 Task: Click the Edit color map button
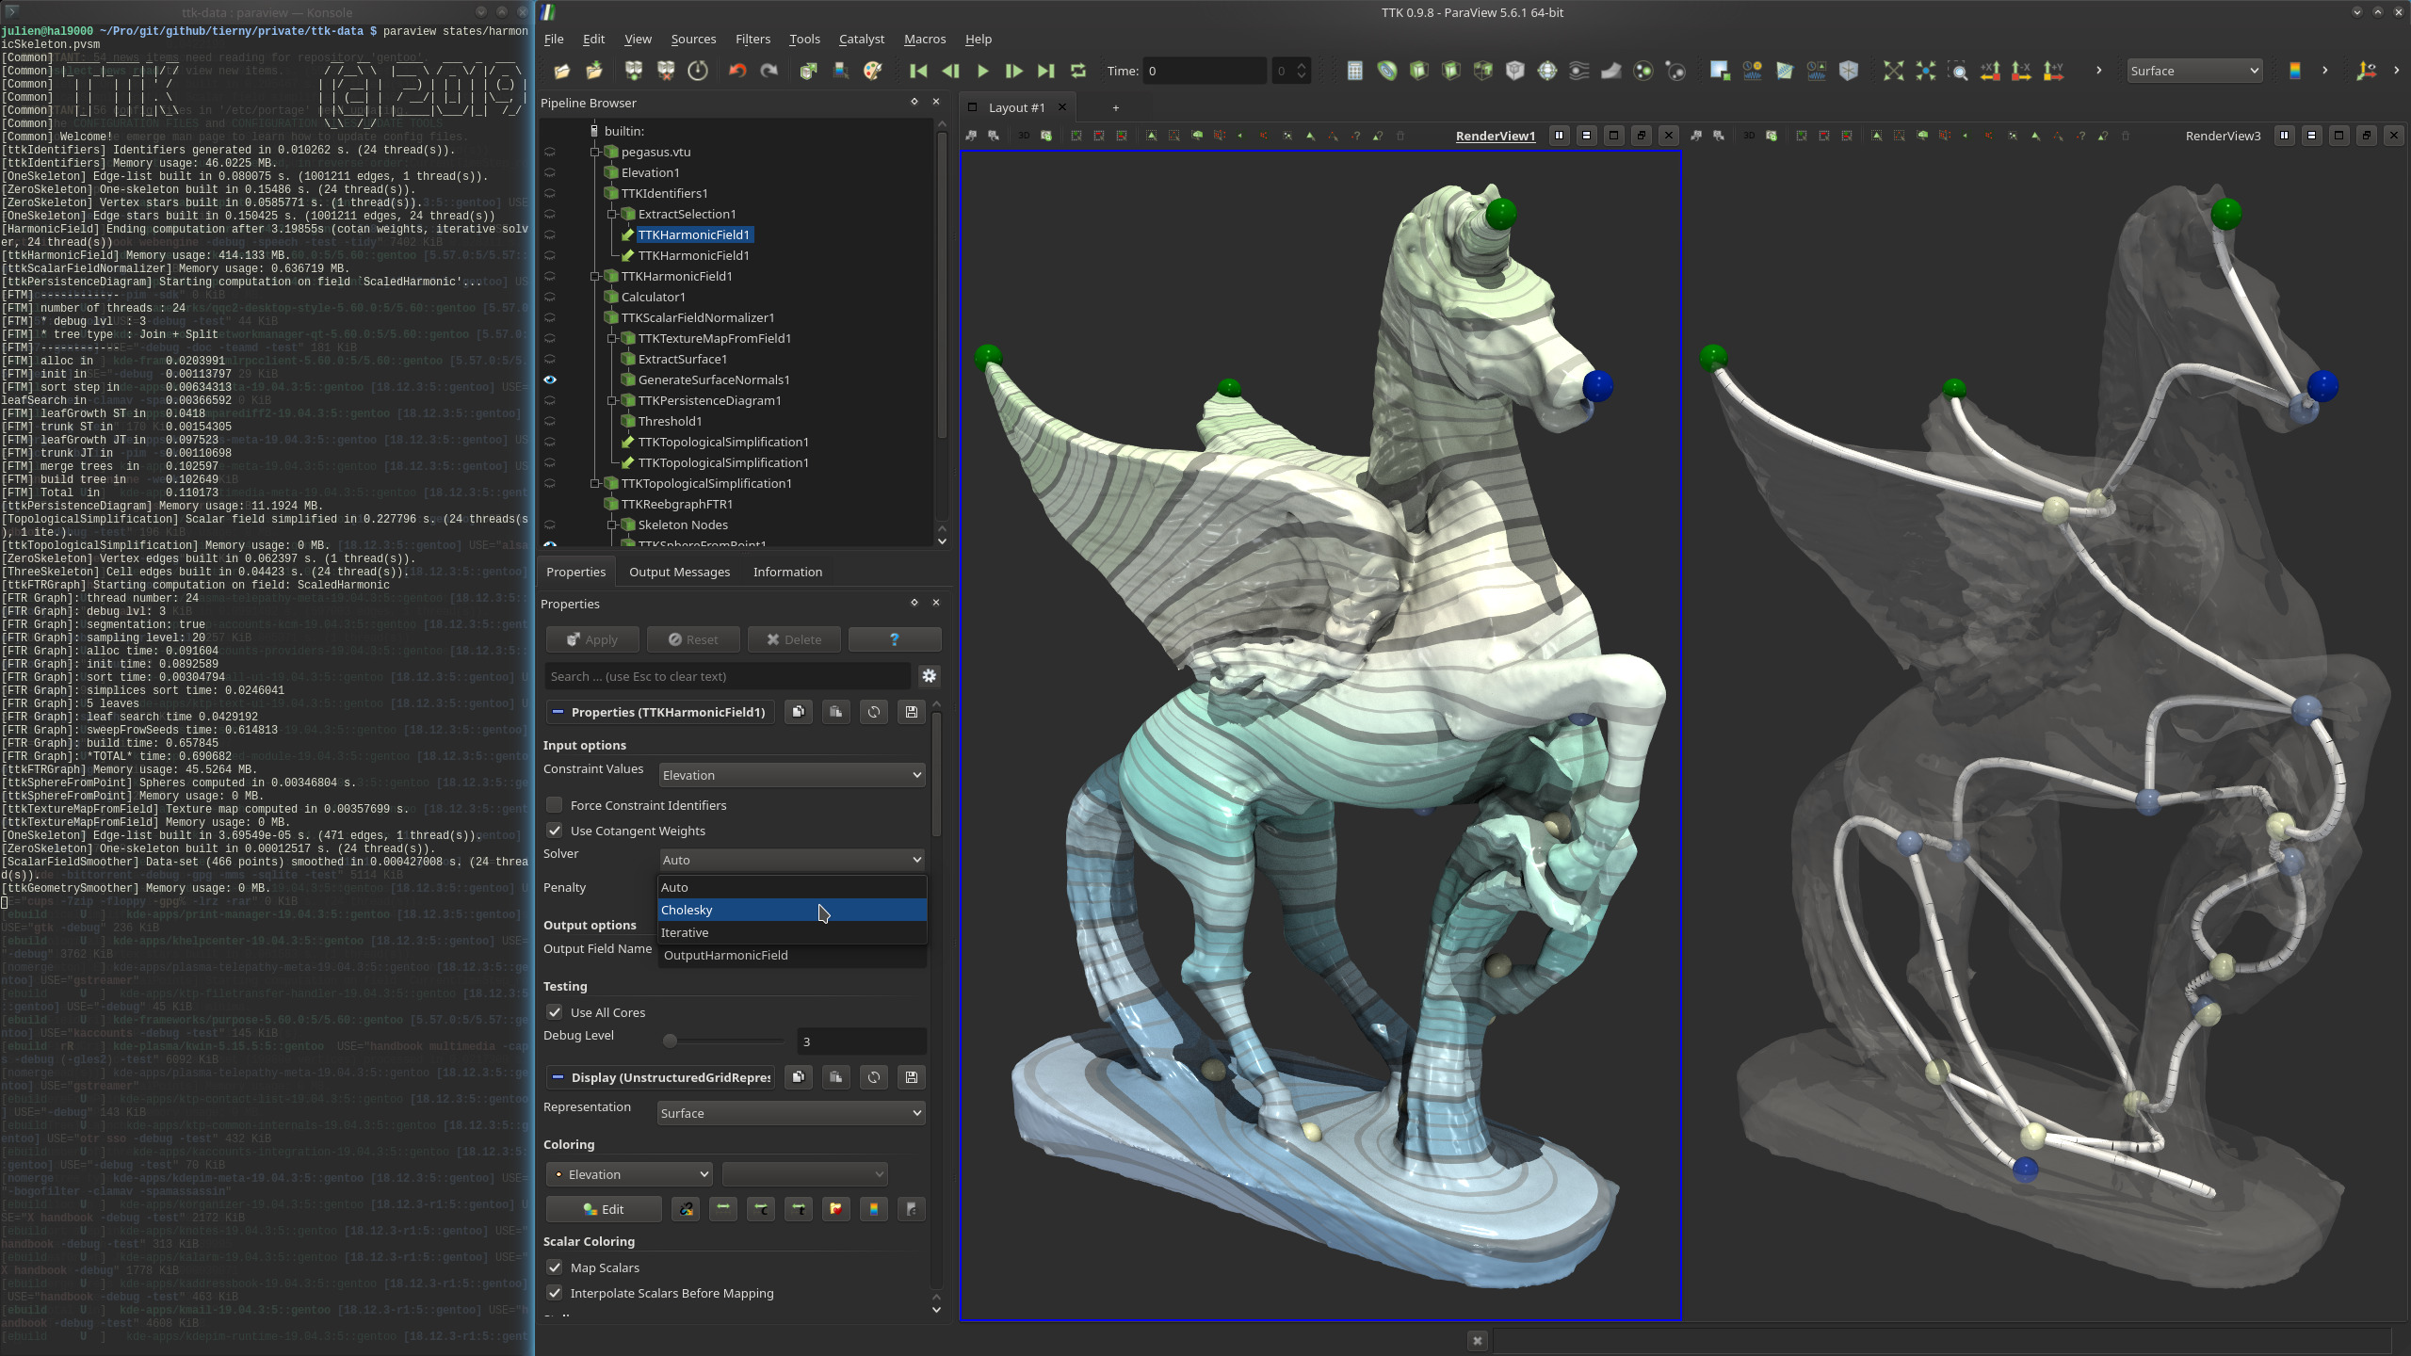[603, 1209]
